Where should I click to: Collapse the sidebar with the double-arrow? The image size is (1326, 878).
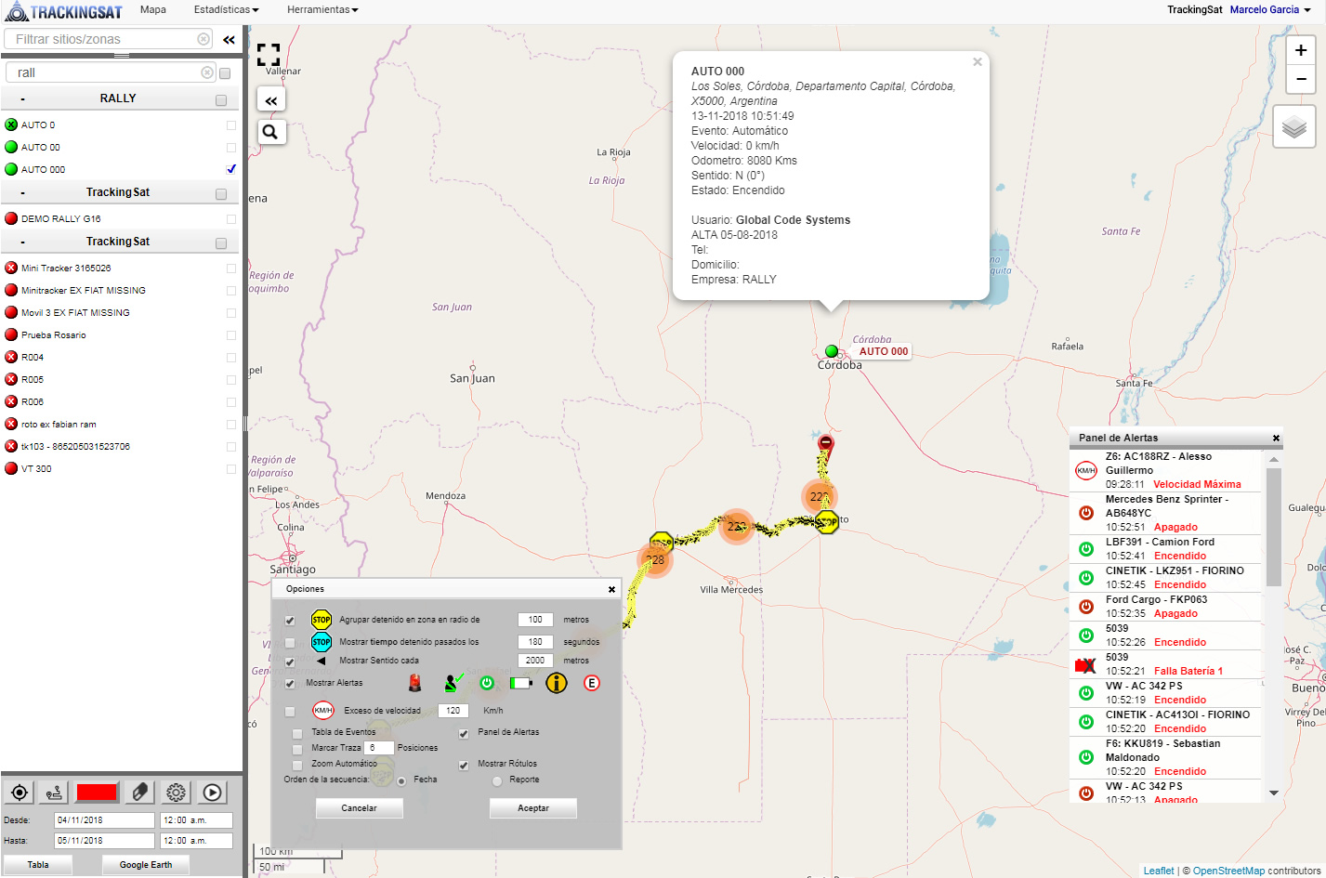pos(229,40)
